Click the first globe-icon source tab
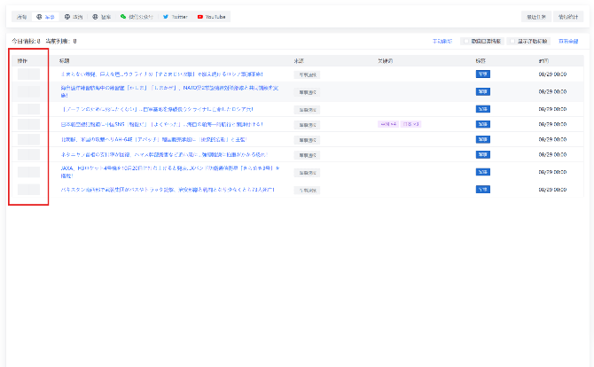 pyautogui.click(x=46, y=16)
